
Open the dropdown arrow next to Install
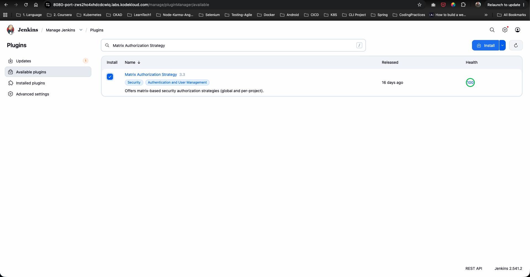click(x=502, y=45)
